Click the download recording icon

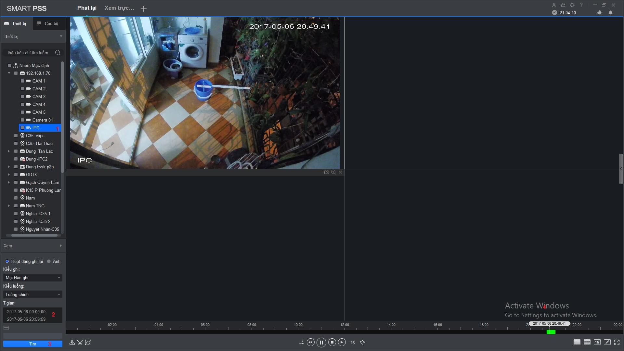tap(72, 342)
